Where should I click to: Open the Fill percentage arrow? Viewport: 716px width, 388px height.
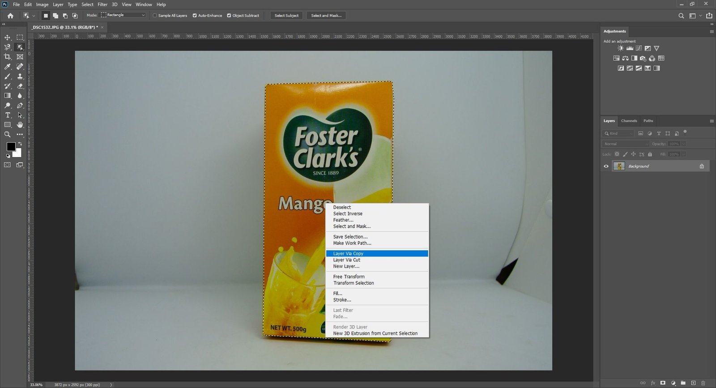tap(683, 154)
